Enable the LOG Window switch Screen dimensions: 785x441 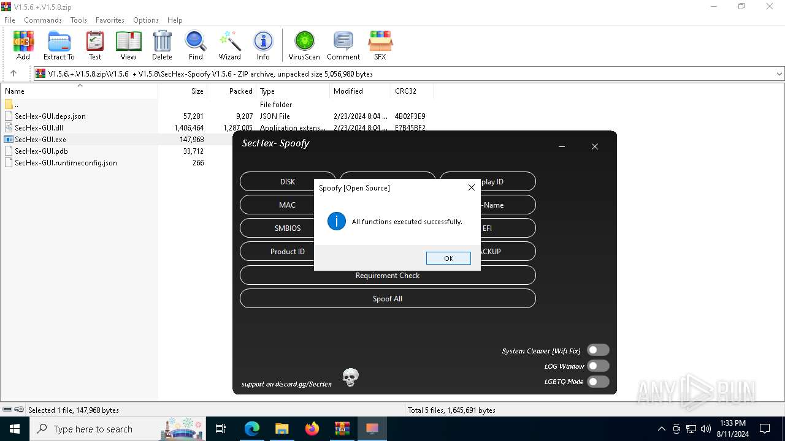click(598, 366)
